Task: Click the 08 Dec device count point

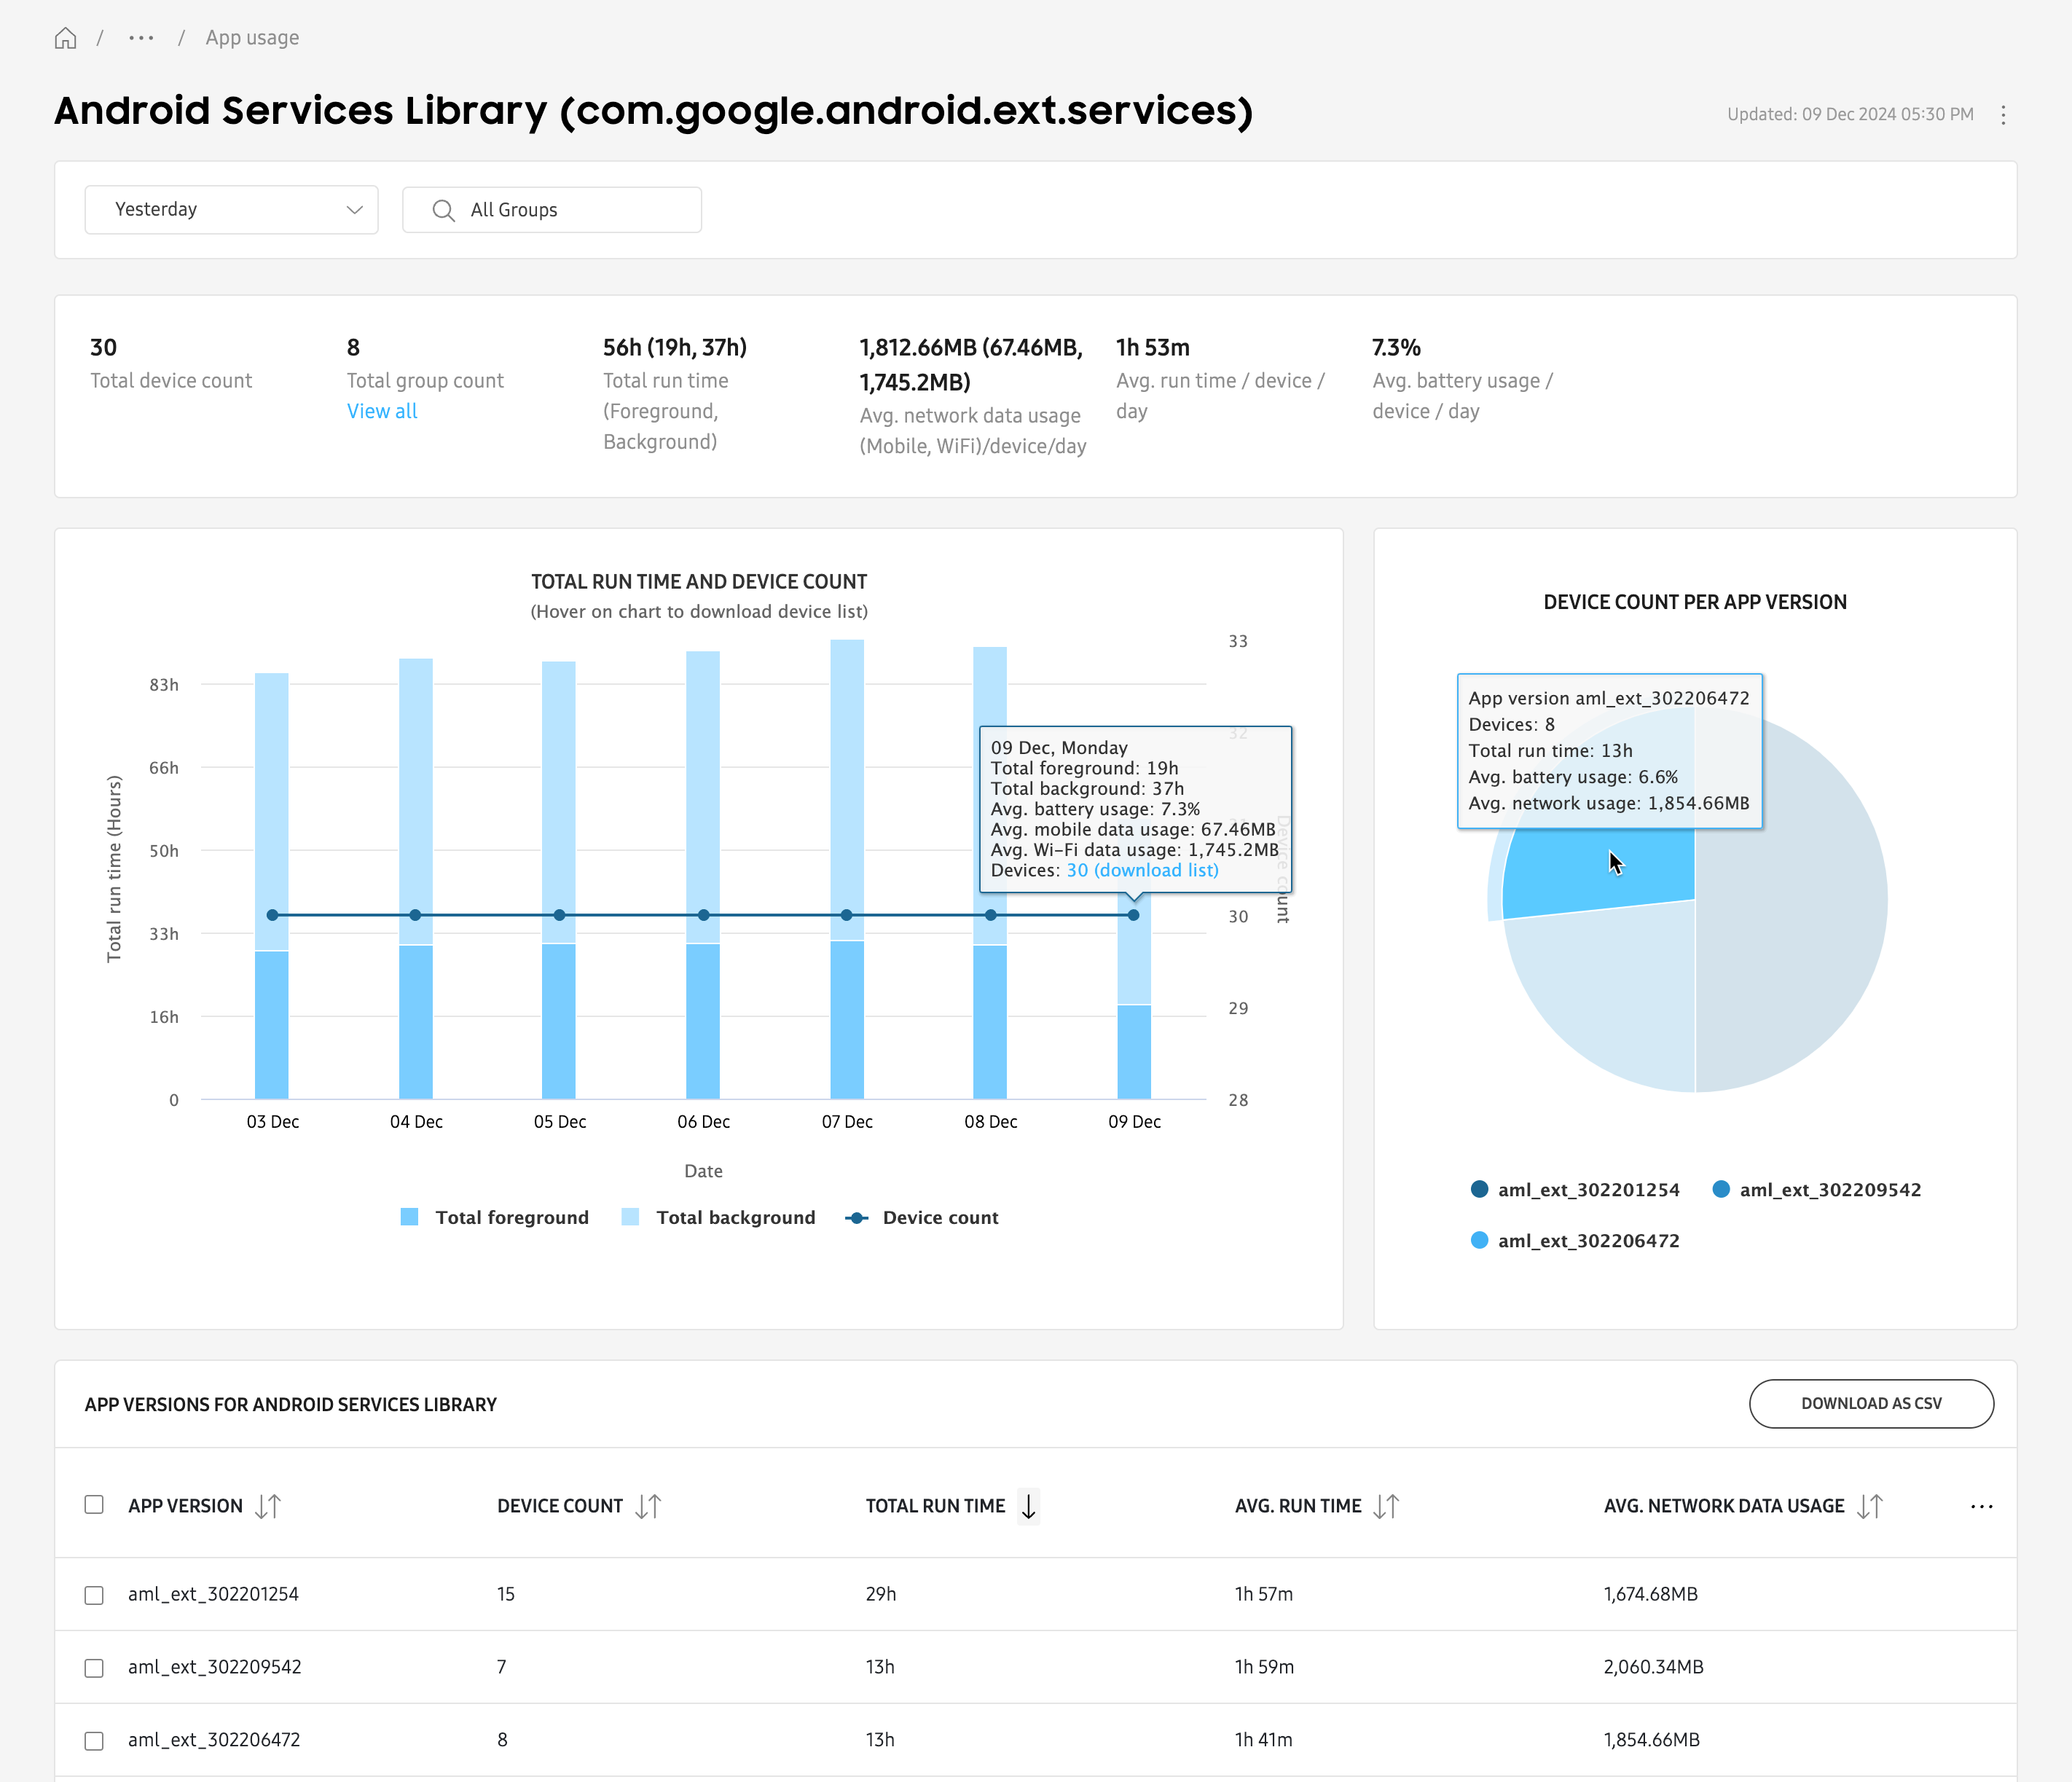Action: pyautogui.click(x=990, y=915)
